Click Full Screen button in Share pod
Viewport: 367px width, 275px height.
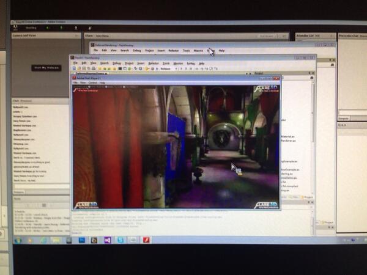(x=266, y=36)
